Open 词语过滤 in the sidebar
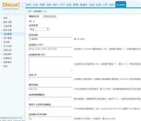This screenshot has height=121, width=141. click(x=7, y=50)
